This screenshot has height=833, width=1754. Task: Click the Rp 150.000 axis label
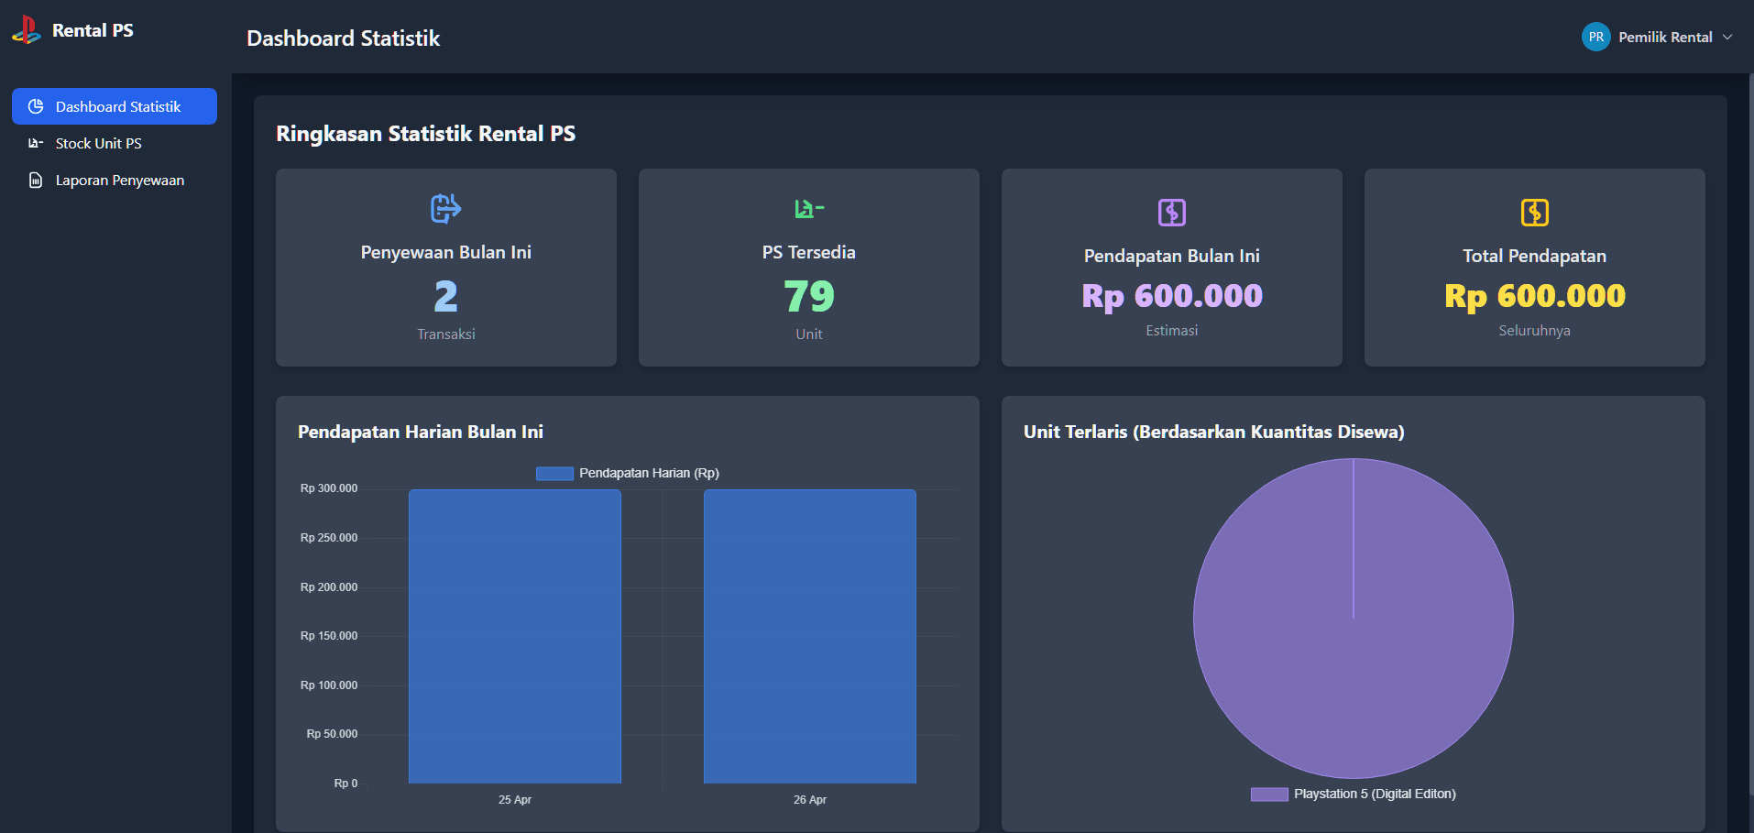click(x=329, y=636)
